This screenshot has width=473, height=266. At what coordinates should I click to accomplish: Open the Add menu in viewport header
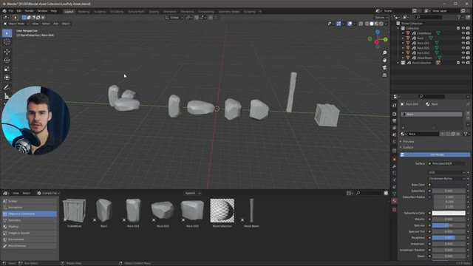click(x=56, y=24)
